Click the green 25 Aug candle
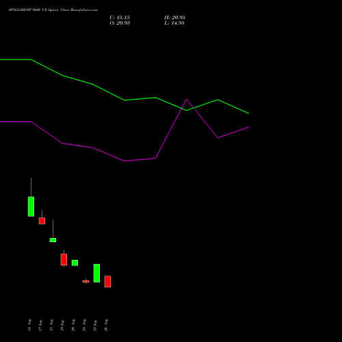 (96, 273)
